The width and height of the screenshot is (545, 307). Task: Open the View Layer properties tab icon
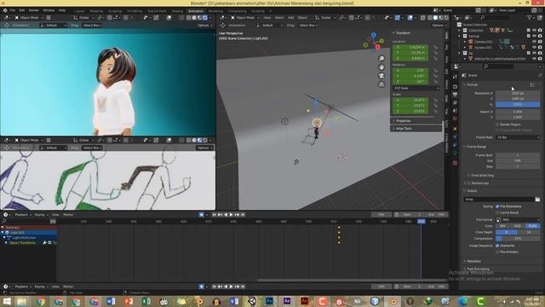(455, 102)
